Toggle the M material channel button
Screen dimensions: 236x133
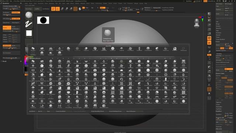point(98,8)
